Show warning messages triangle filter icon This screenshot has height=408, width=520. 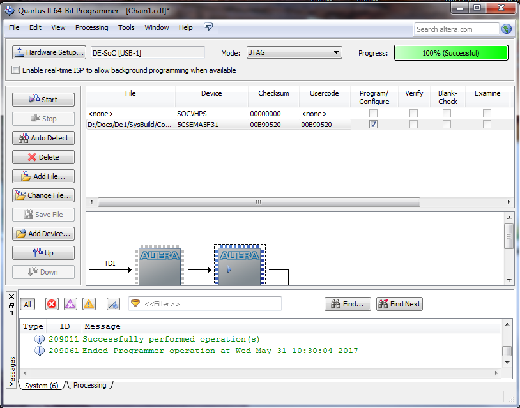pyautogui.click(x=89, y=304)
